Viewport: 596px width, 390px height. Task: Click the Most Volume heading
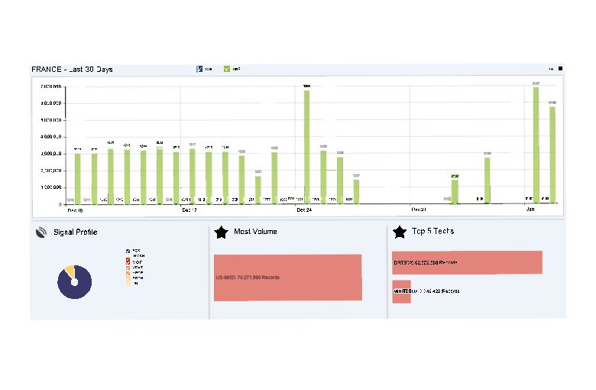[x=255, y=232]
